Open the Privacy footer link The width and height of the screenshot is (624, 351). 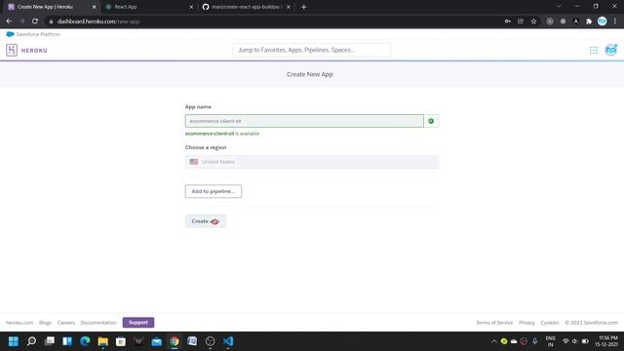[526, 323]
